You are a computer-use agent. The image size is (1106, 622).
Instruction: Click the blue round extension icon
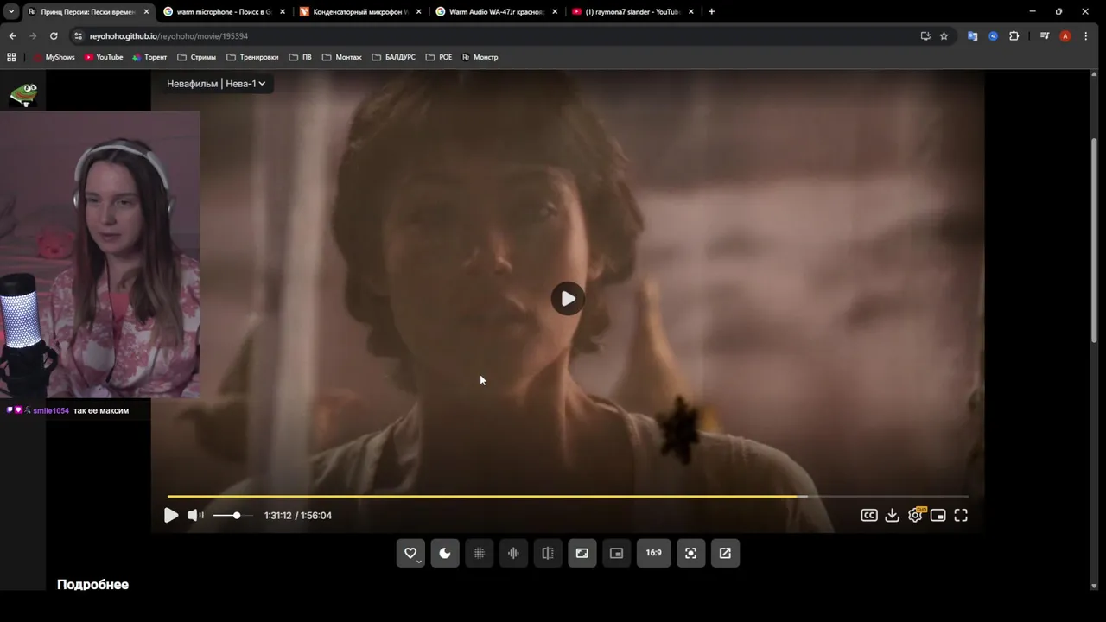pos(994,36)
